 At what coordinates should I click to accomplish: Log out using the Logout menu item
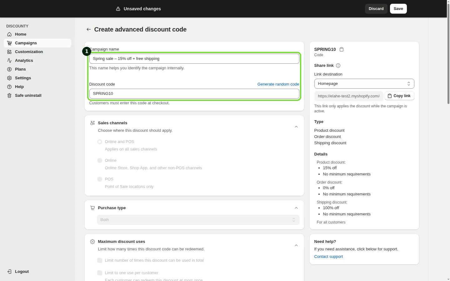point(37,272)
